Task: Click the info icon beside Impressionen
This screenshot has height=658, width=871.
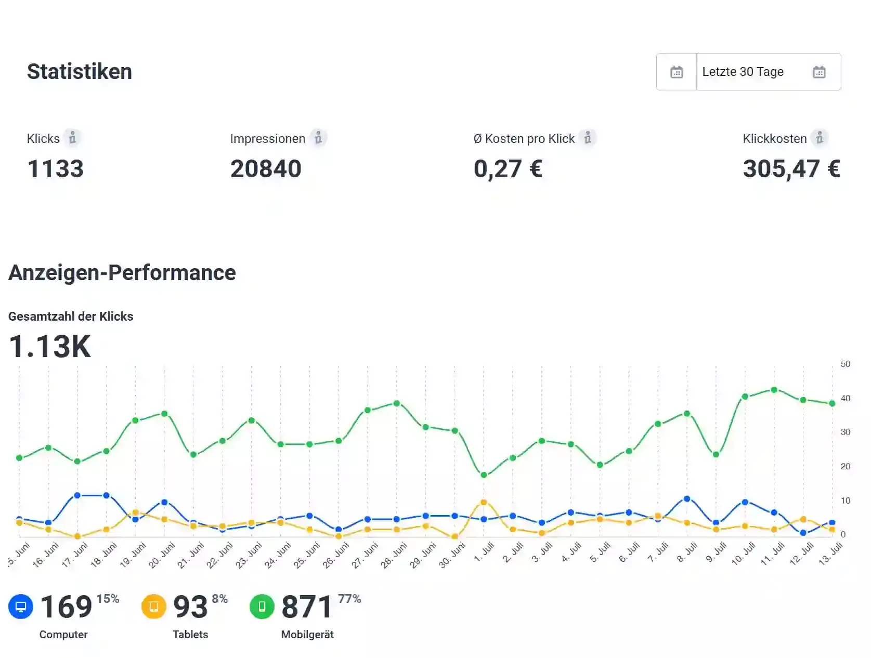Action: pyautogui.click(x=318, y=138)
